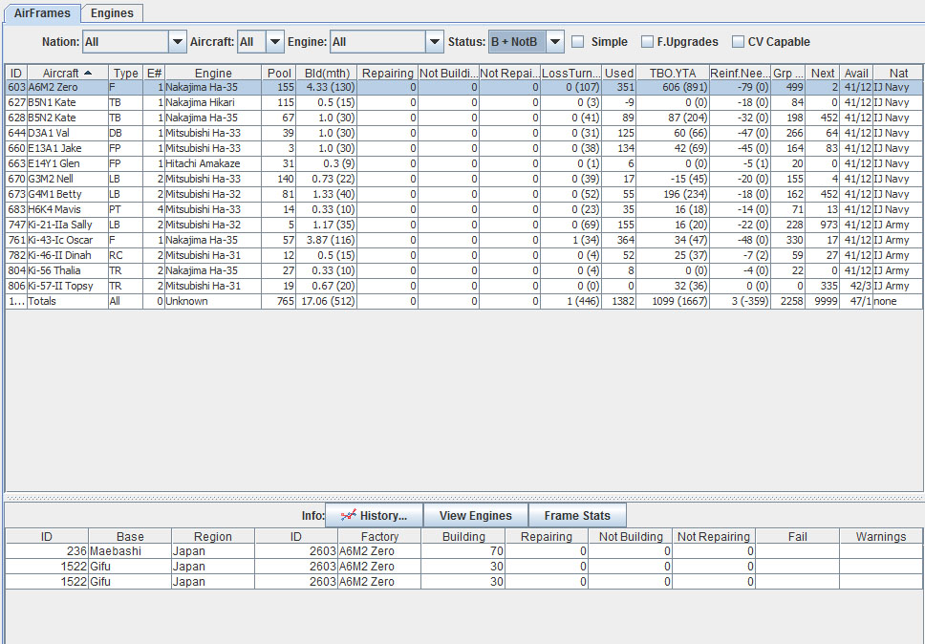Click the Nat column header
Image resolution: width=925 pixels, height=644 pixels.
[x=898, y=74]
